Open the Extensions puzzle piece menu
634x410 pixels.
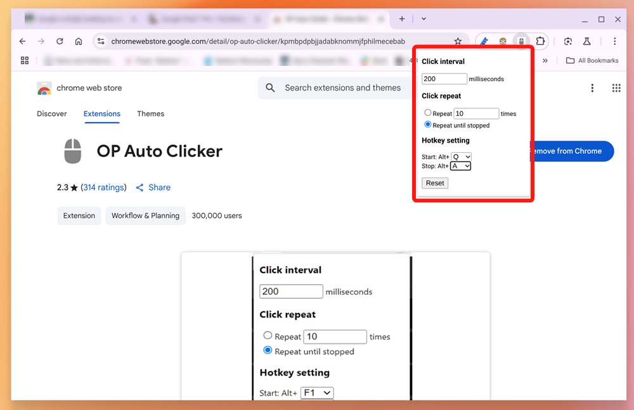point(540,41)
